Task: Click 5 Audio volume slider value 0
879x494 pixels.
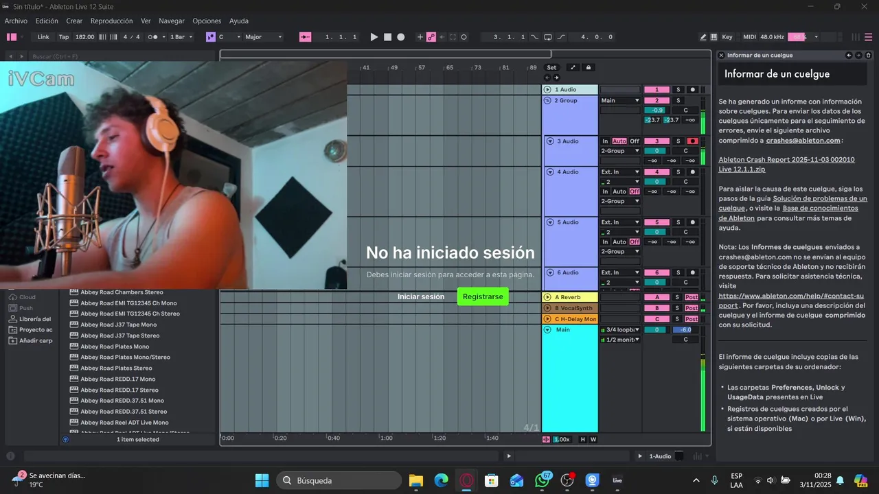Action: tap(657, 232)
